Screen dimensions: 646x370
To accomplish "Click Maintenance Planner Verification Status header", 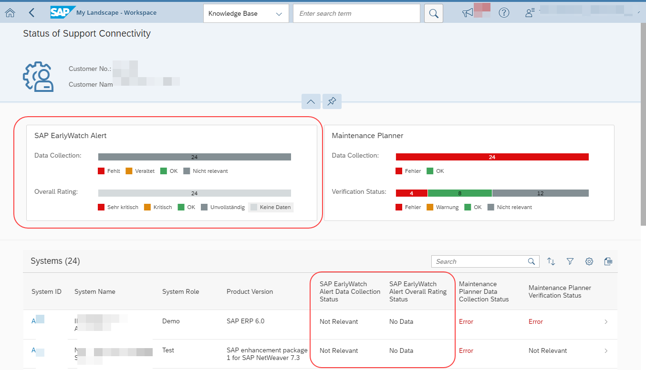I will [560, 291].
